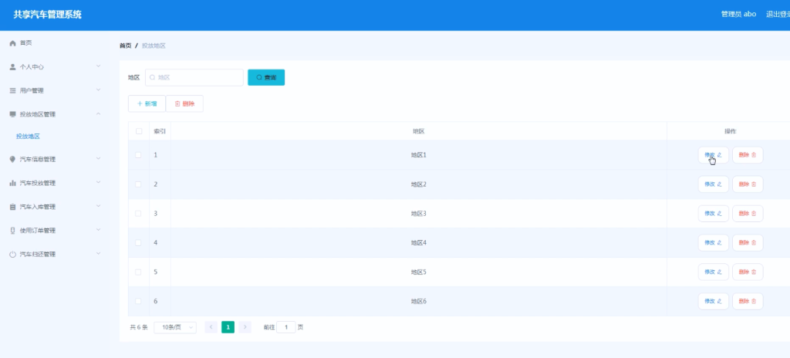Collapse the 投放地区管理 menu chevron
790x358 pixels.
pos(98,114)
